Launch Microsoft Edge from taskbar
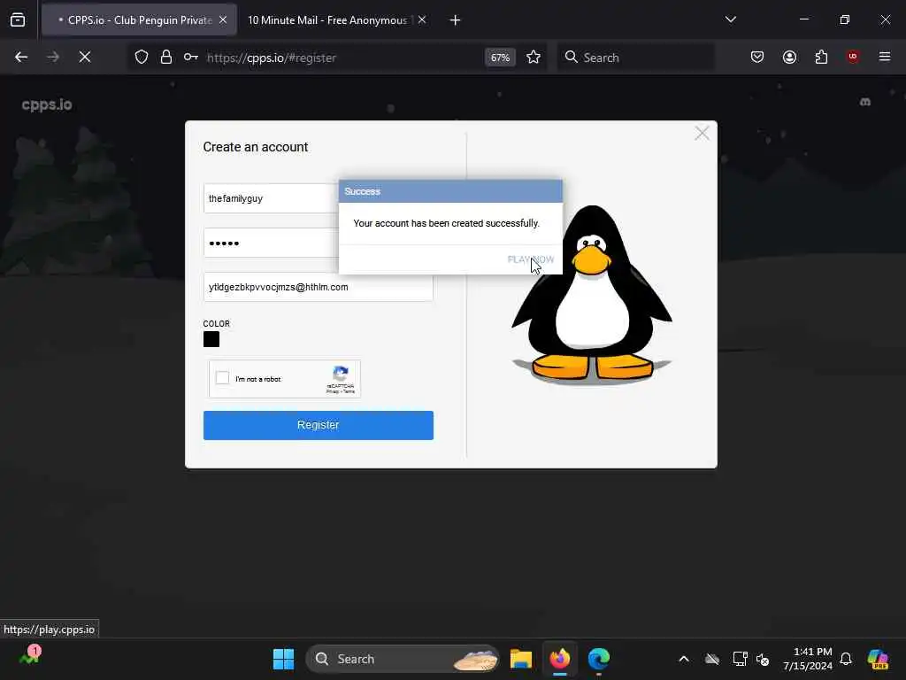The width and height of the screenshot is (906, 680). click(x=599, y=659)
